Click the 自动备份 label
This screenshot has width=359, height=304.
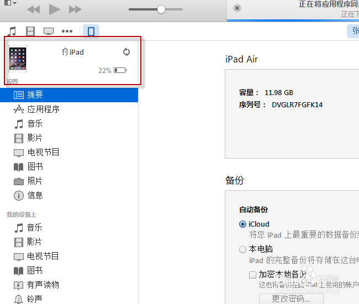pos(254,209)
